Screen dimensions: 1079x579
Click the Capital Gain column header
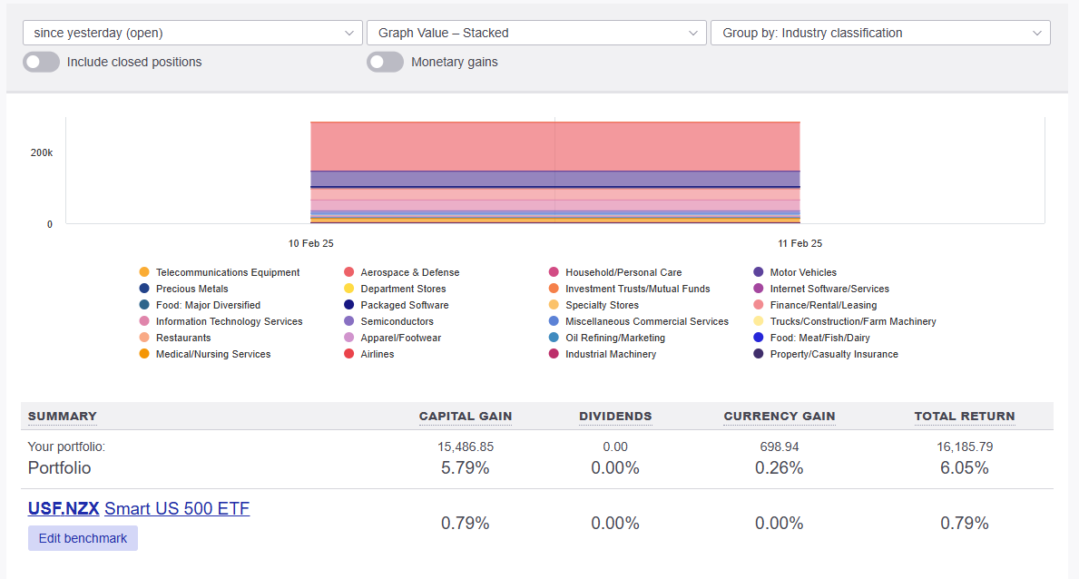click(x=465, y=417)
